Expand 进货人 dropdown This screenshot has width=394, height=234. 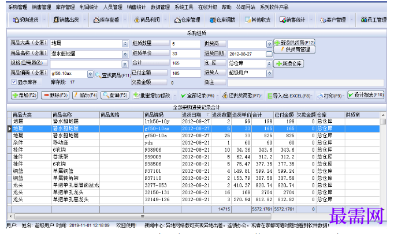tap(269, 73)
